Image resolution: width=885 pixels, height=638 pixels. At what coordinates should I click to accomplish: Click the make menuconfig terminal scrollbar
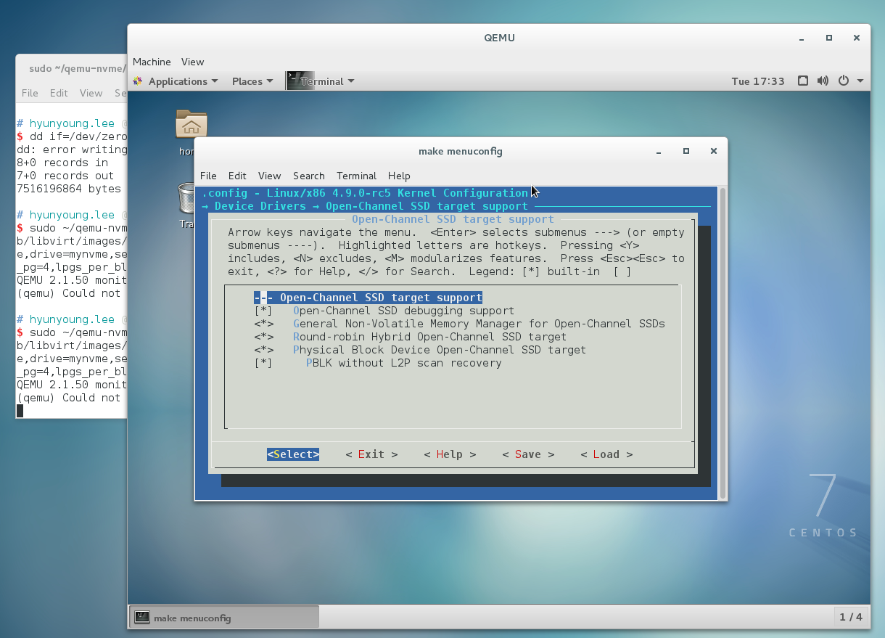click(722, 342)
